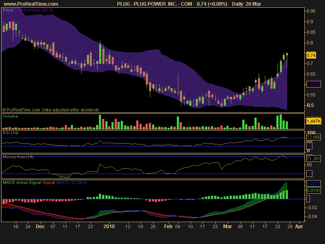This screenshot has height=244, width=325.
Task: Click the 0.8 price axis label
Action: click(x=310, y=43)
